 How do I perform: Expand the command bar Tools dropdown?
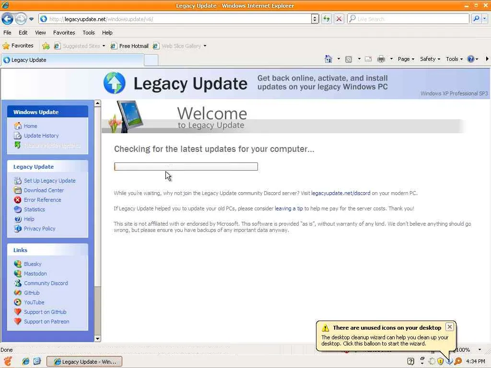[x=454, y=59]
